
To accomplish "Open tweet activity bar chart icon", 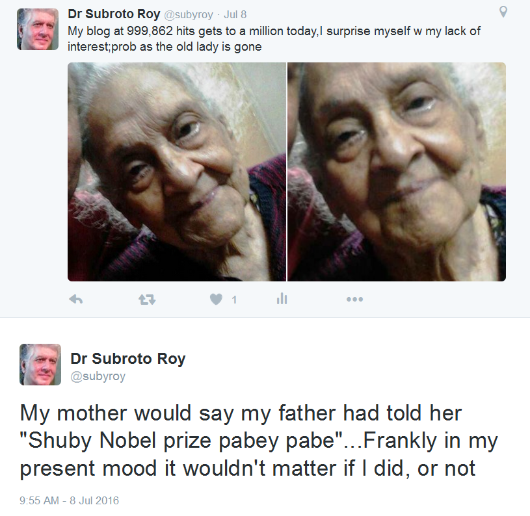I will click(x=282, y=299).
